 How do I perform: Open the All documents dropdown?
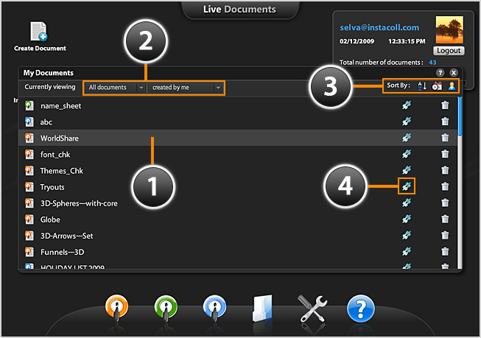pyautogui.click(x=116, y=88)
